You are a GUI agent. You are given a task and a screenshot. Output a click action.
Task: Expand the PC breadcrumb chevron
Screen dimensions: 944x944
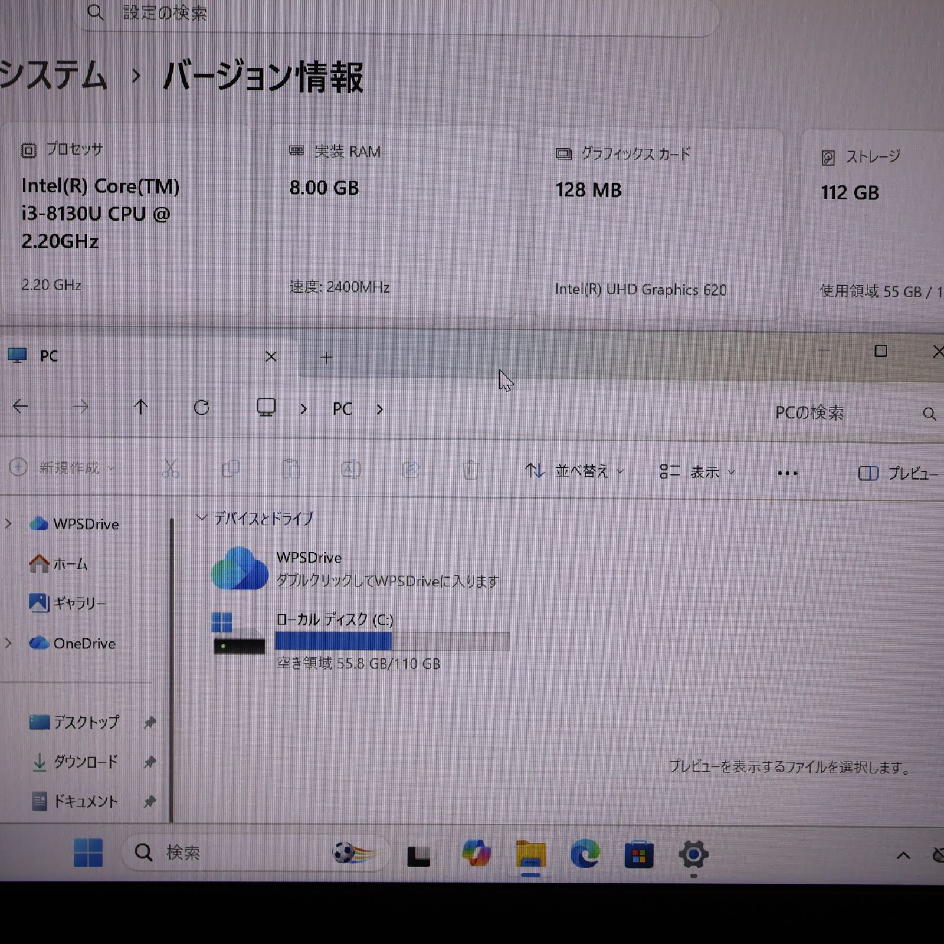(x=380, y=409)
